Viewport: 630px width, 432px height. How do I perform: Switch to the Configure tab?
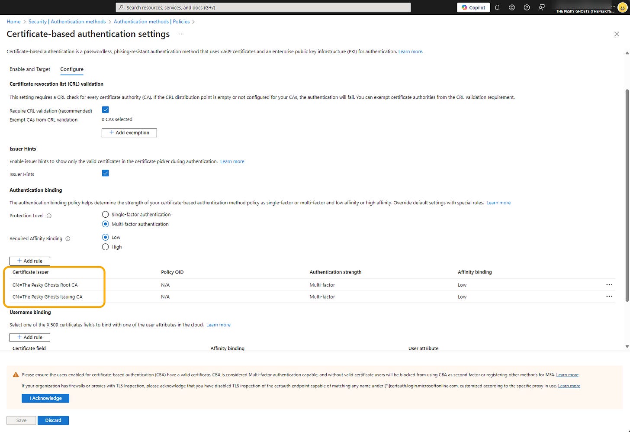tap(72, 69)
